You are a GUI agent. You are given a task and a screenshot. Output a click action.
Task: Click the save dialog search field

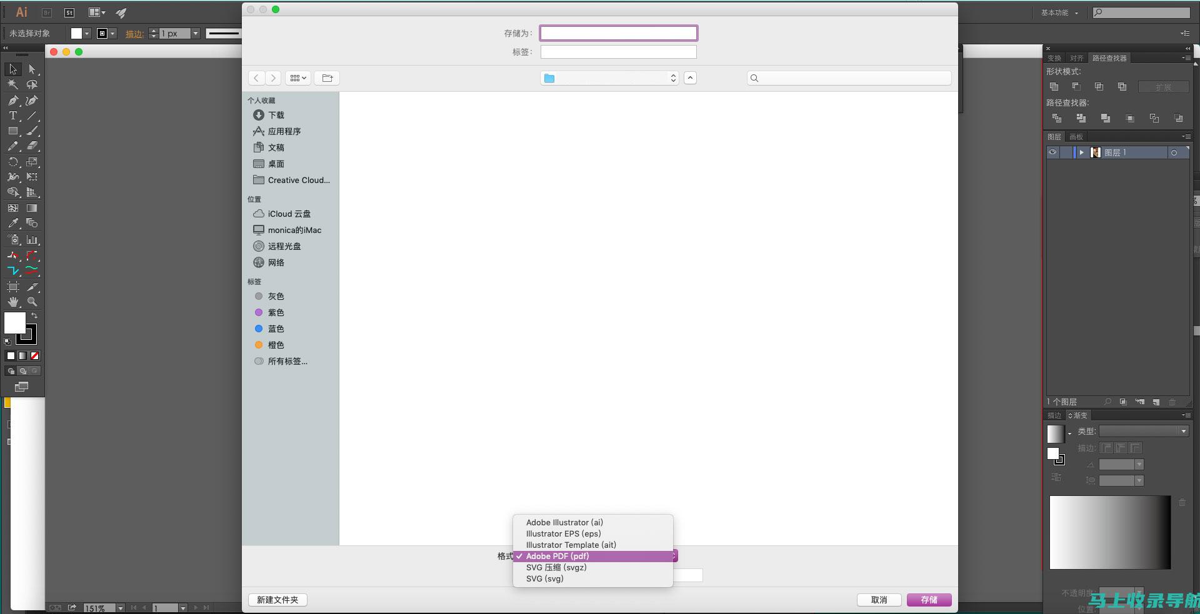(x=849, y=78)
